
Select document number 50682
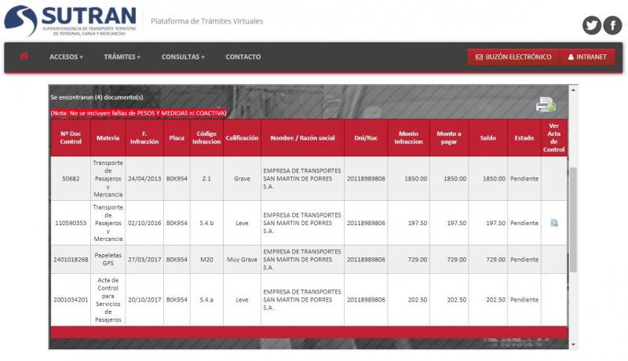click(x=71, y=178)
